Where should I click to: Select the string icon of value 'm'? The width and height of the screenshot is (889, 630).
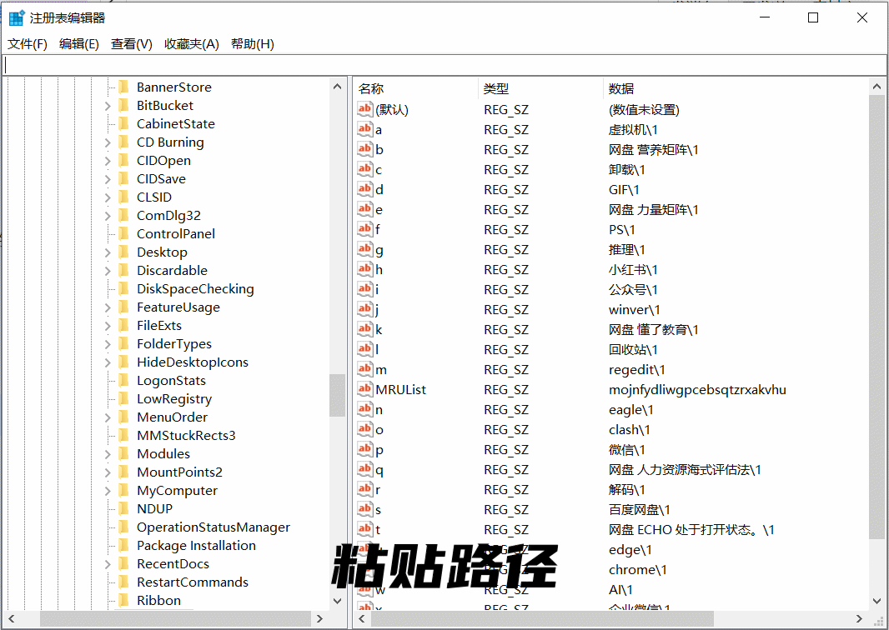(364, 369)
